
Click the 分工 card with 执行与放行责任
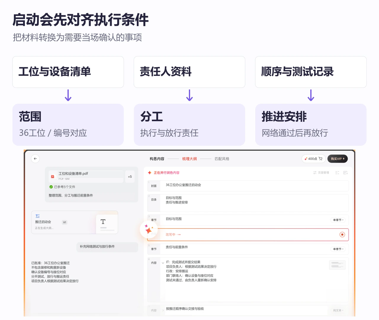[189, 125]
